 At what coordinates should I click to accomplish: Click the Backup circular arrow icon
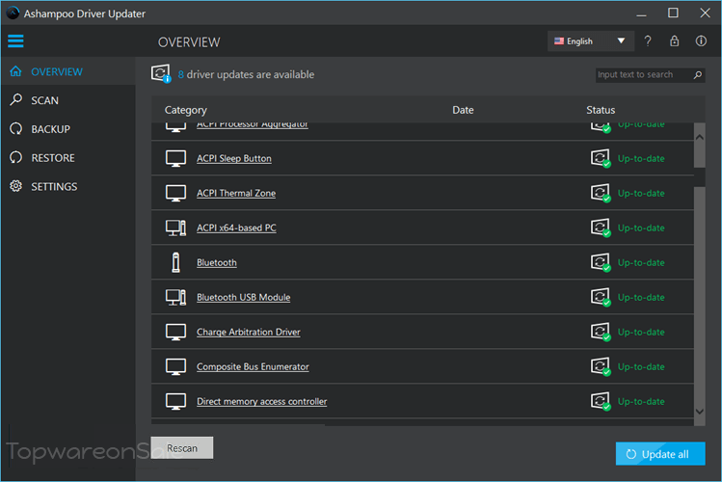pos(15,129)
